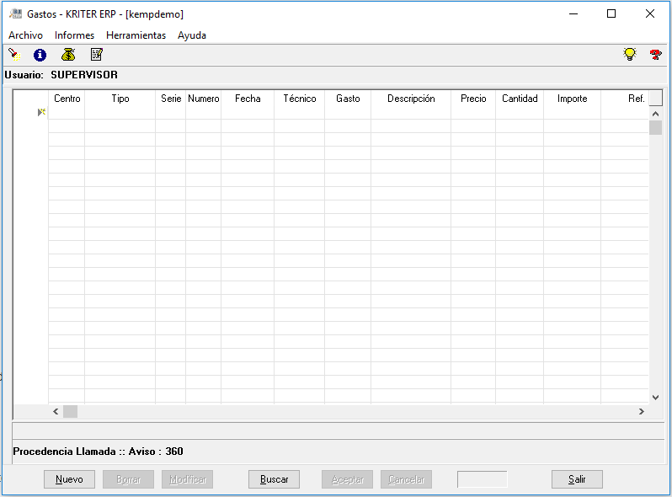Select the Descripción column header
This screenshot has height=497, width=672.
pos(411,99)
